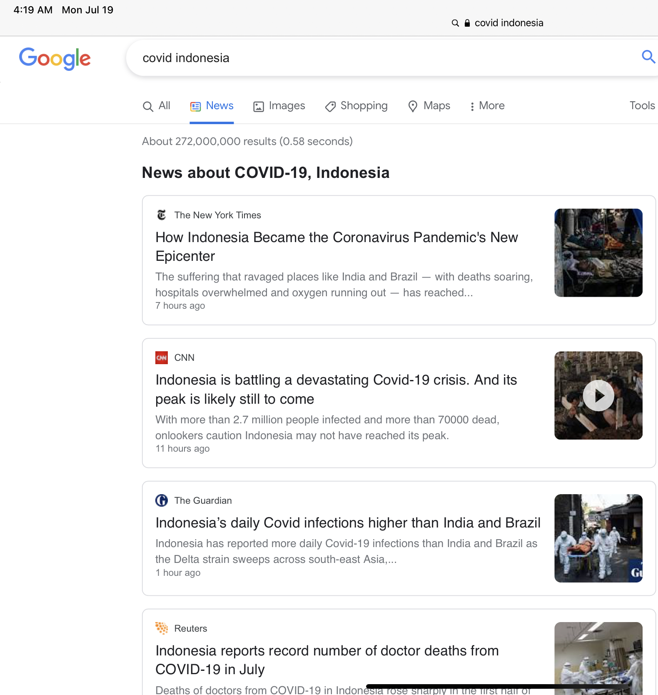Click the 'About 272,000,000 results' text
The width and height of the screenshot is (658, 695).
247,141
